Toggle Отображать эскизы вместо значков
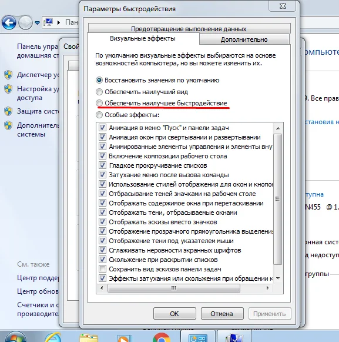The height and width of the screenshot is (342, 339). [x=102, y=222]
